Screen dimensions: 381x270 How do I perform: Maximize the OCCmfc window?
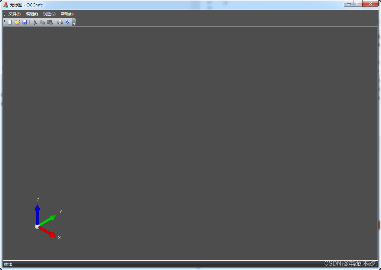358,4
